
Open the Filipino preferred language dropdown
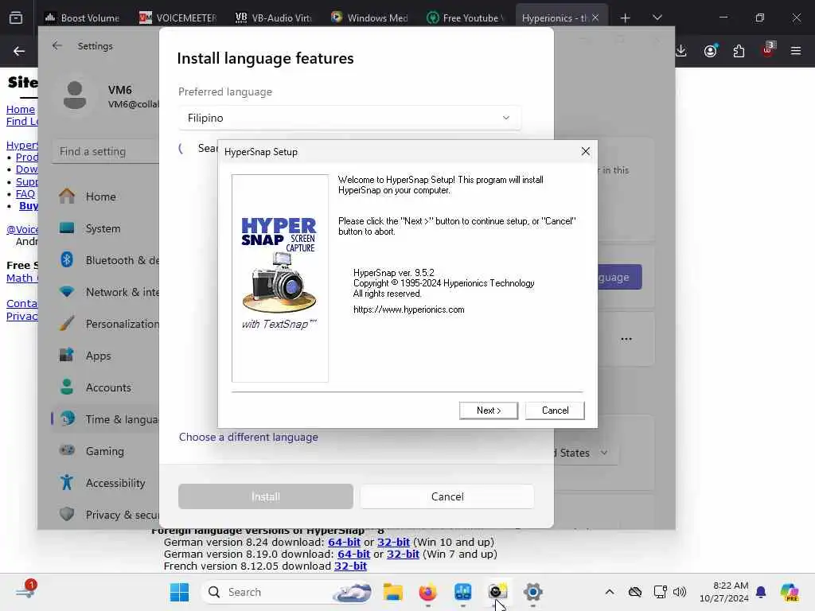click(x=349, y=118)
